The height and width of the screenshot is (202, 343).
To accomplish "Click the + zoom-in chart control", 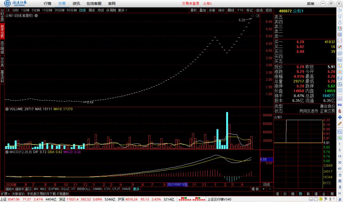I will pyautogui.click(x=264, y=189).
